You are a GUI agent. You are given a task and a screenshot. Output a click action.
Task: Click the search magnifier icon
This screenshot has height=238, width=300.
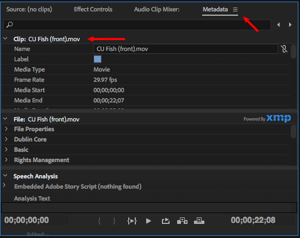[10, 24]
